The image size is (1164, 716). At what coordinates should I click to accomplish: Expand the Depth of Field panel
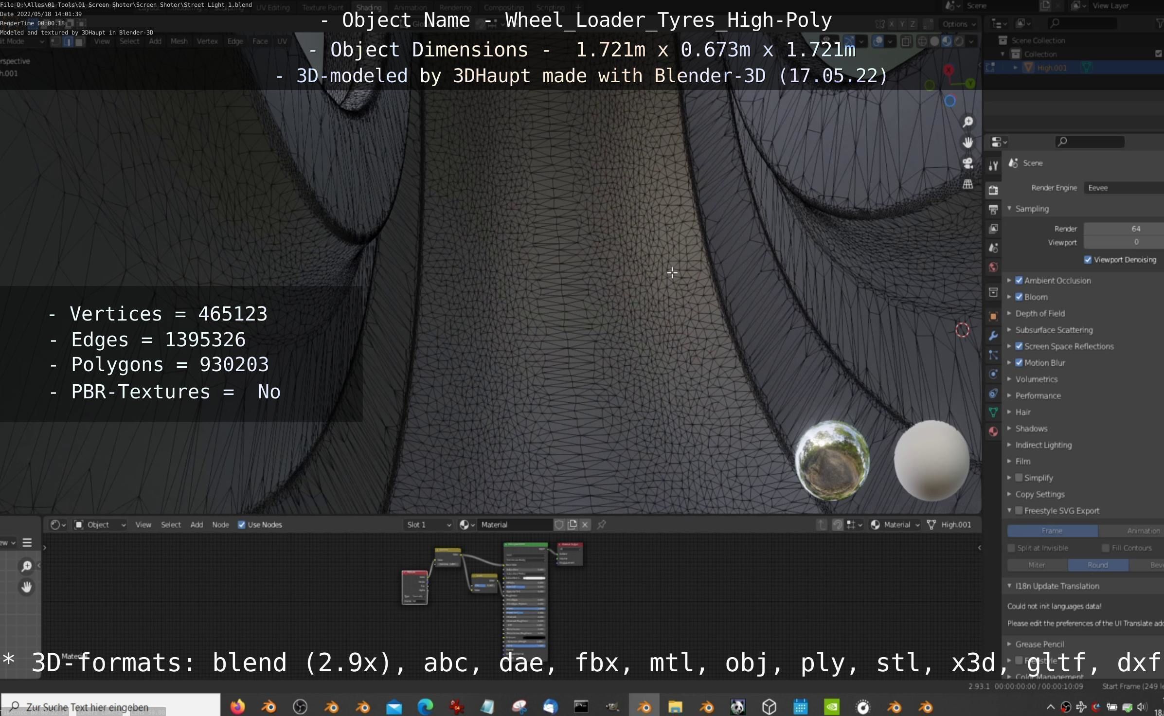[x=1039, y=313]
